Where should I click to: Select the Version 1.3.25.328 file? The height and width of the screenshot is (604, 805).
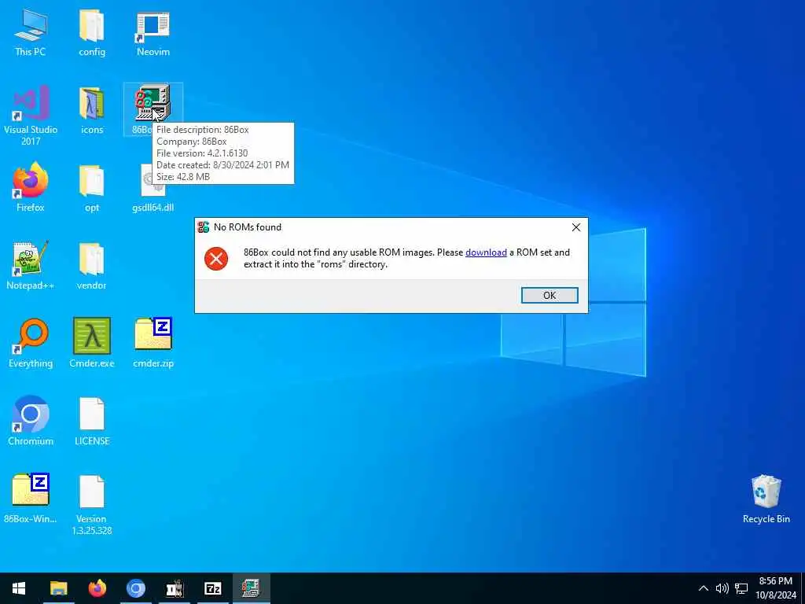pos(92,504)
